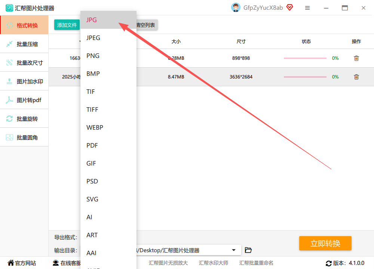Open the output folder browse icon
The height and width of the screenshot is (269, 374).
coord(248,250)
